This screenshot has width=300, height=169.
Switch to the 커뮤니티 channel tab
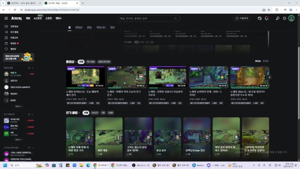101,27
